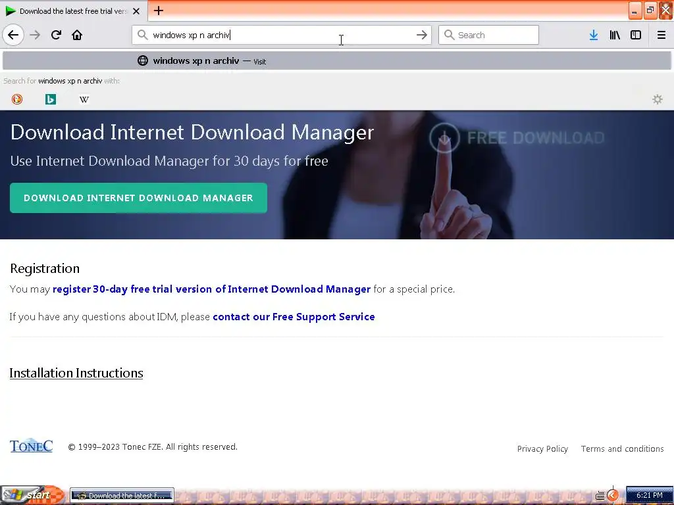Click the 6:21 PM taskbar clock
674x505 pixels.
[x=649, y=495]
